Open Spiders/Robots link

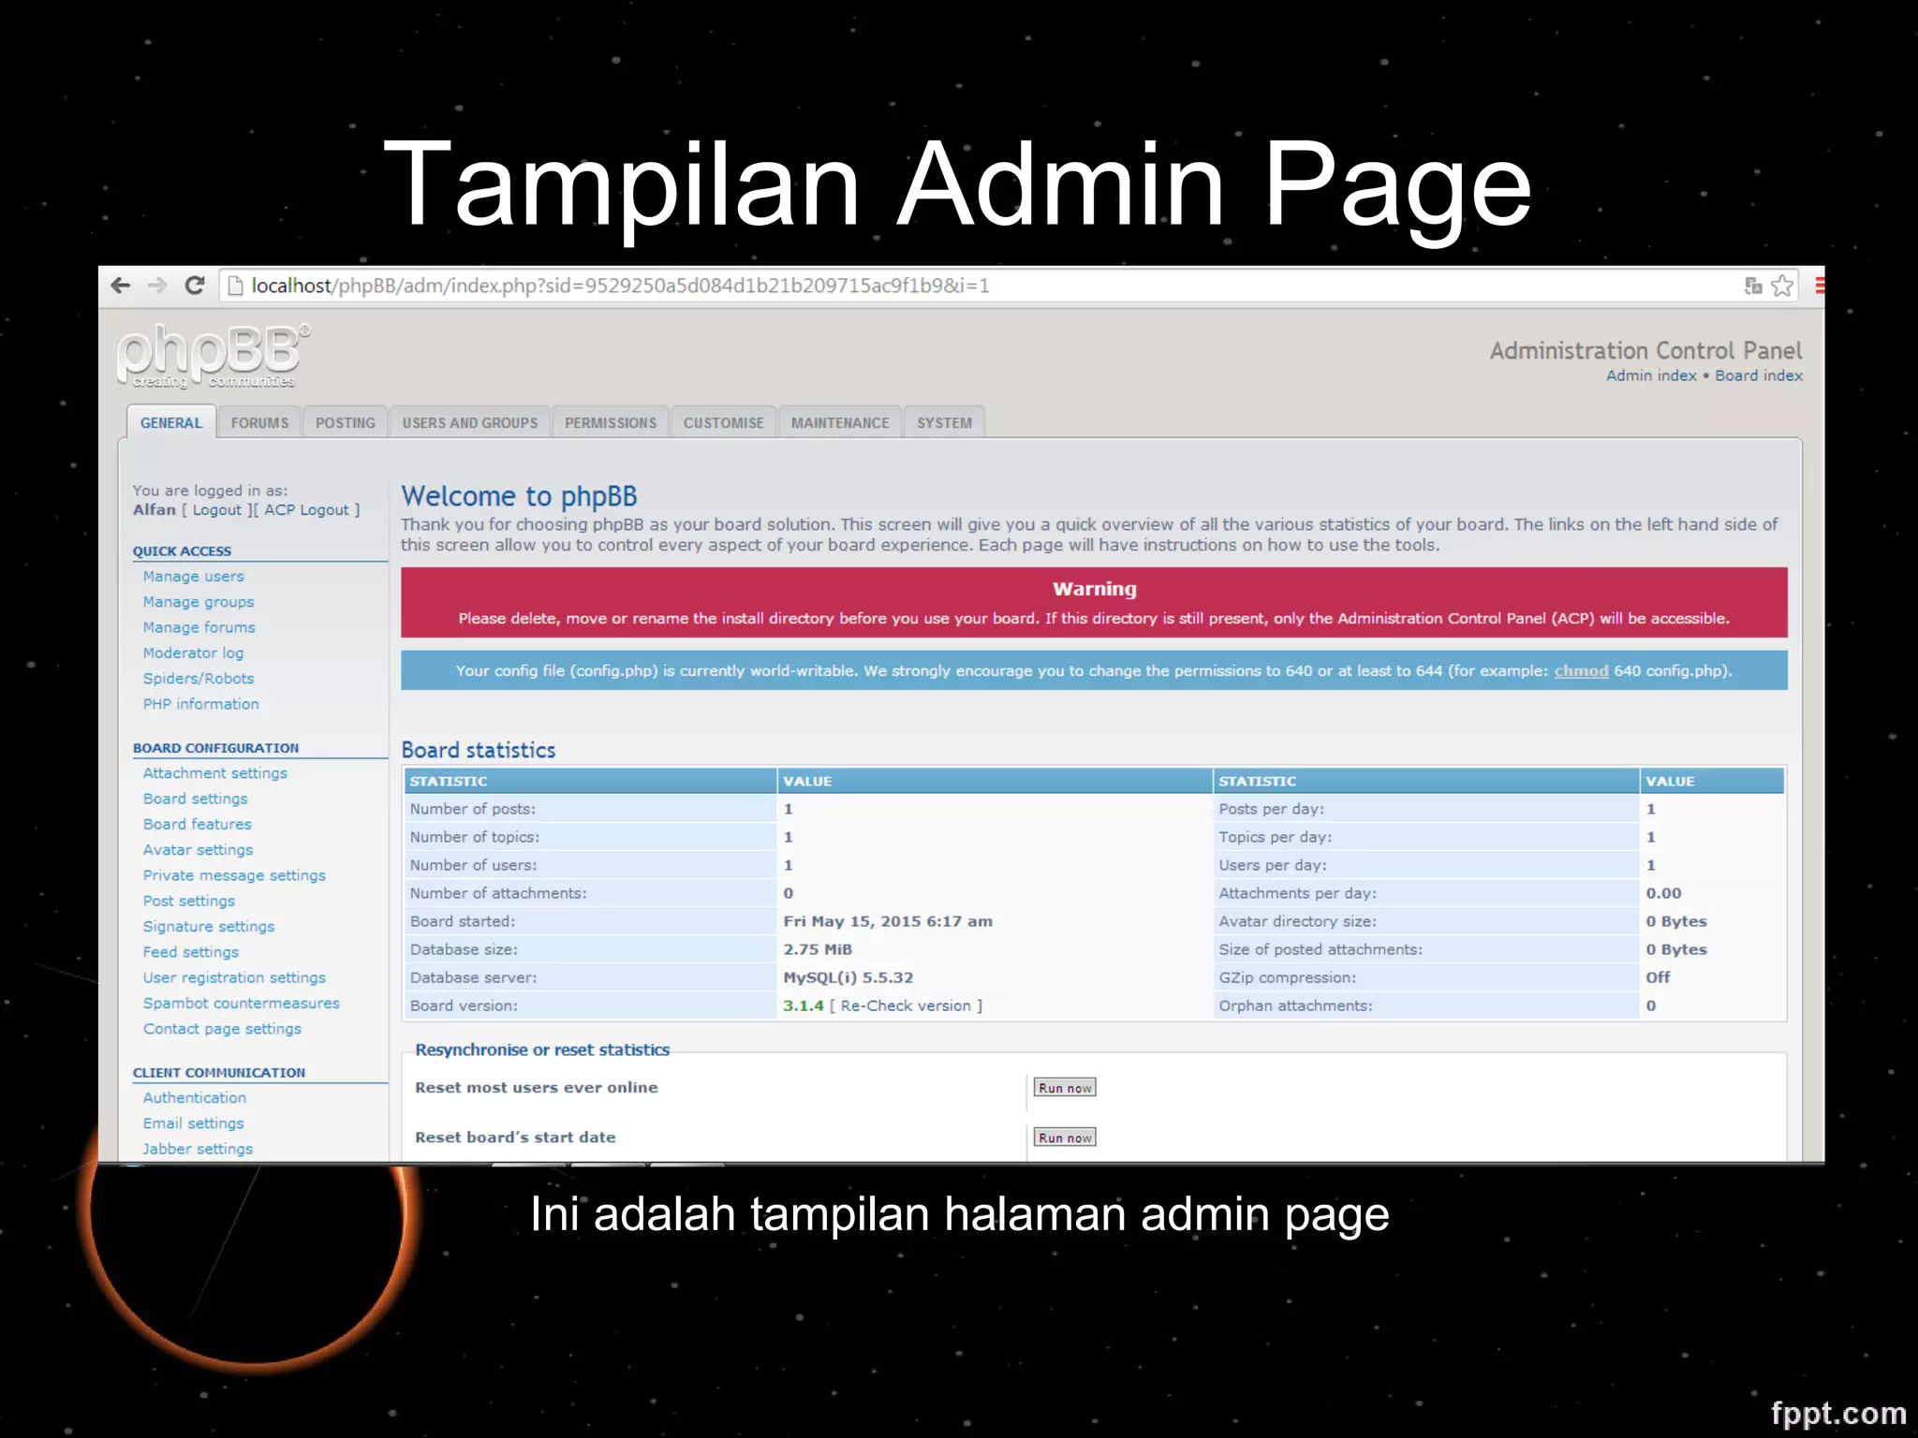coord(199,678)
